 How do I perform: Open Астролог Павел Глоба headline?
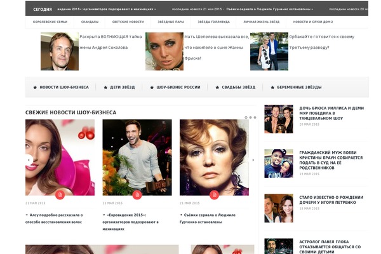pyautogui.click(x=330, y=247)
